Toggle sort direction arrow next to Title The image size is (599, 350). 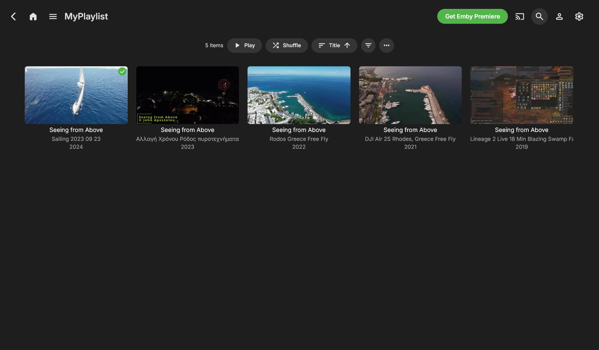click(x=347, y=46)
